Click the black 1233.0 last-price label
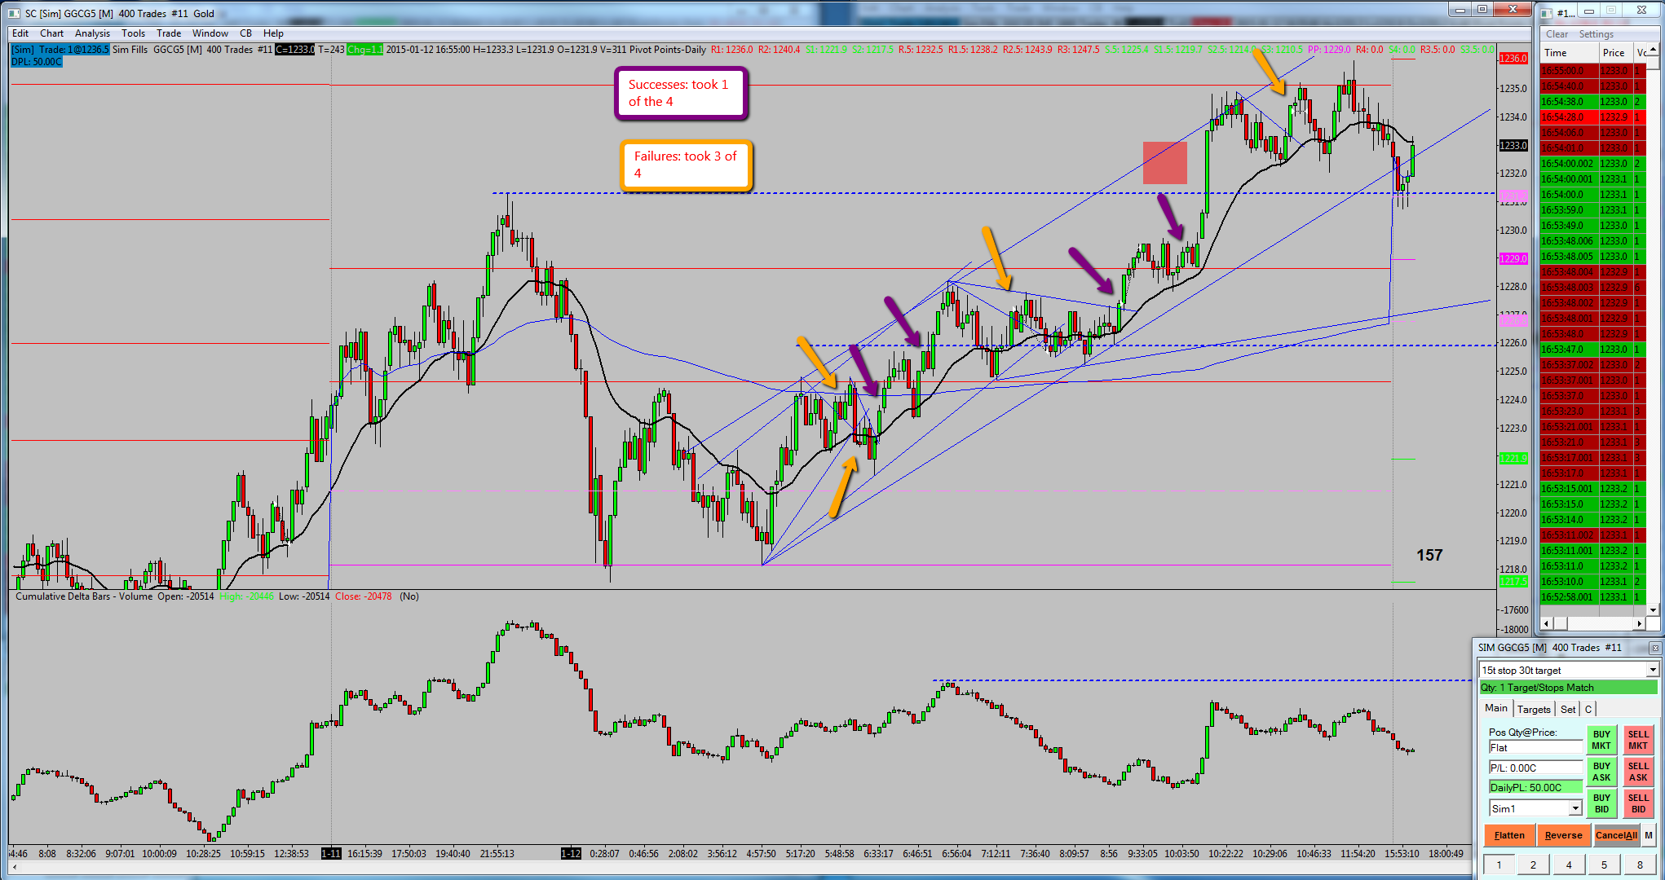Image resolution: width=1665 pixels, height=880 pixels. (x=1513, y=146)
